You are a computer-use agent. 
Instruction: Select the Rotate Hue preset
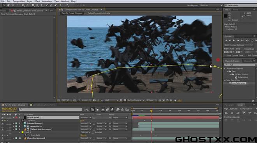pyautogui.click(x=243, y=77)
